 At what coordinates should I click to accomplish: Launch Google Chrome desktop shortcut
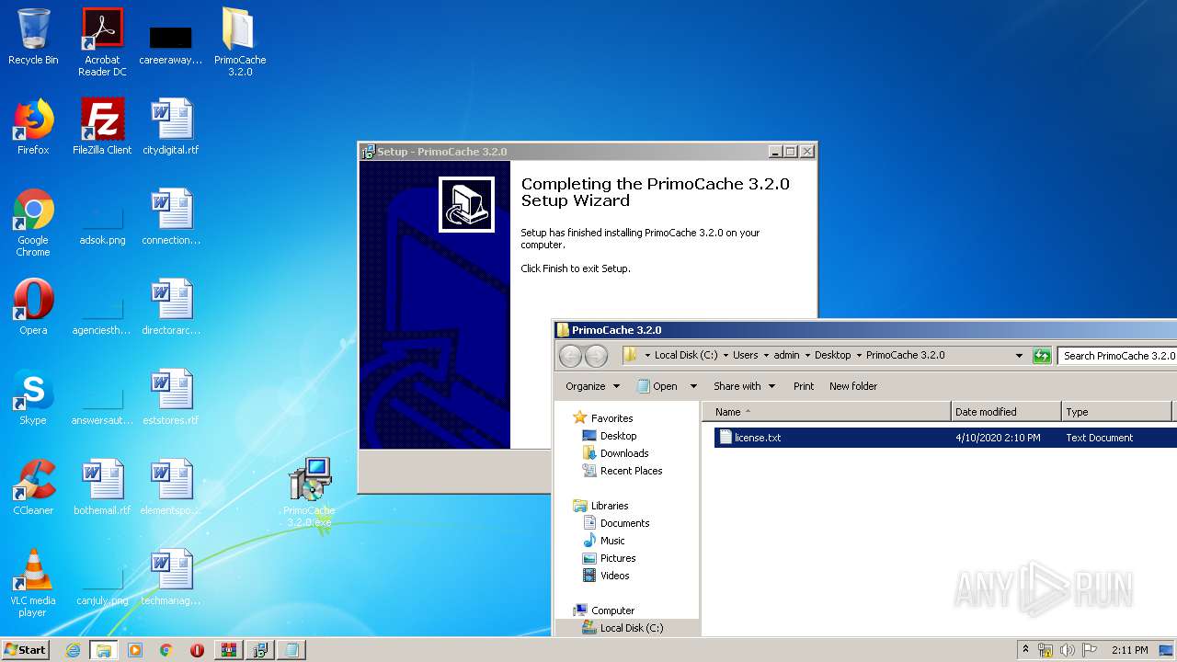[33, 223]
